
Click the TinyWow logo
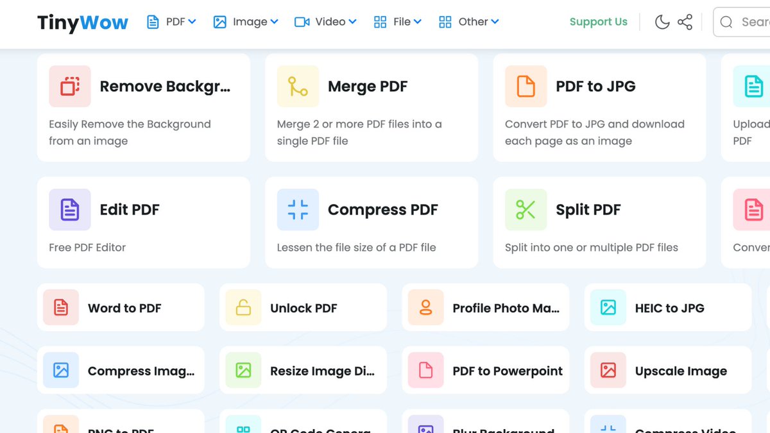pos(83,22)
